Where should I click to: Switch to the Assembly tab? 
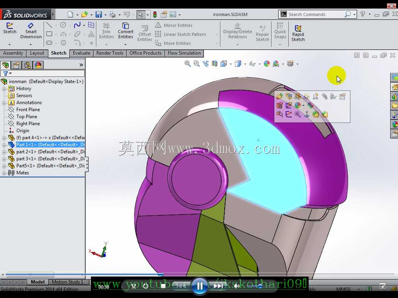(x=13, y=53)
